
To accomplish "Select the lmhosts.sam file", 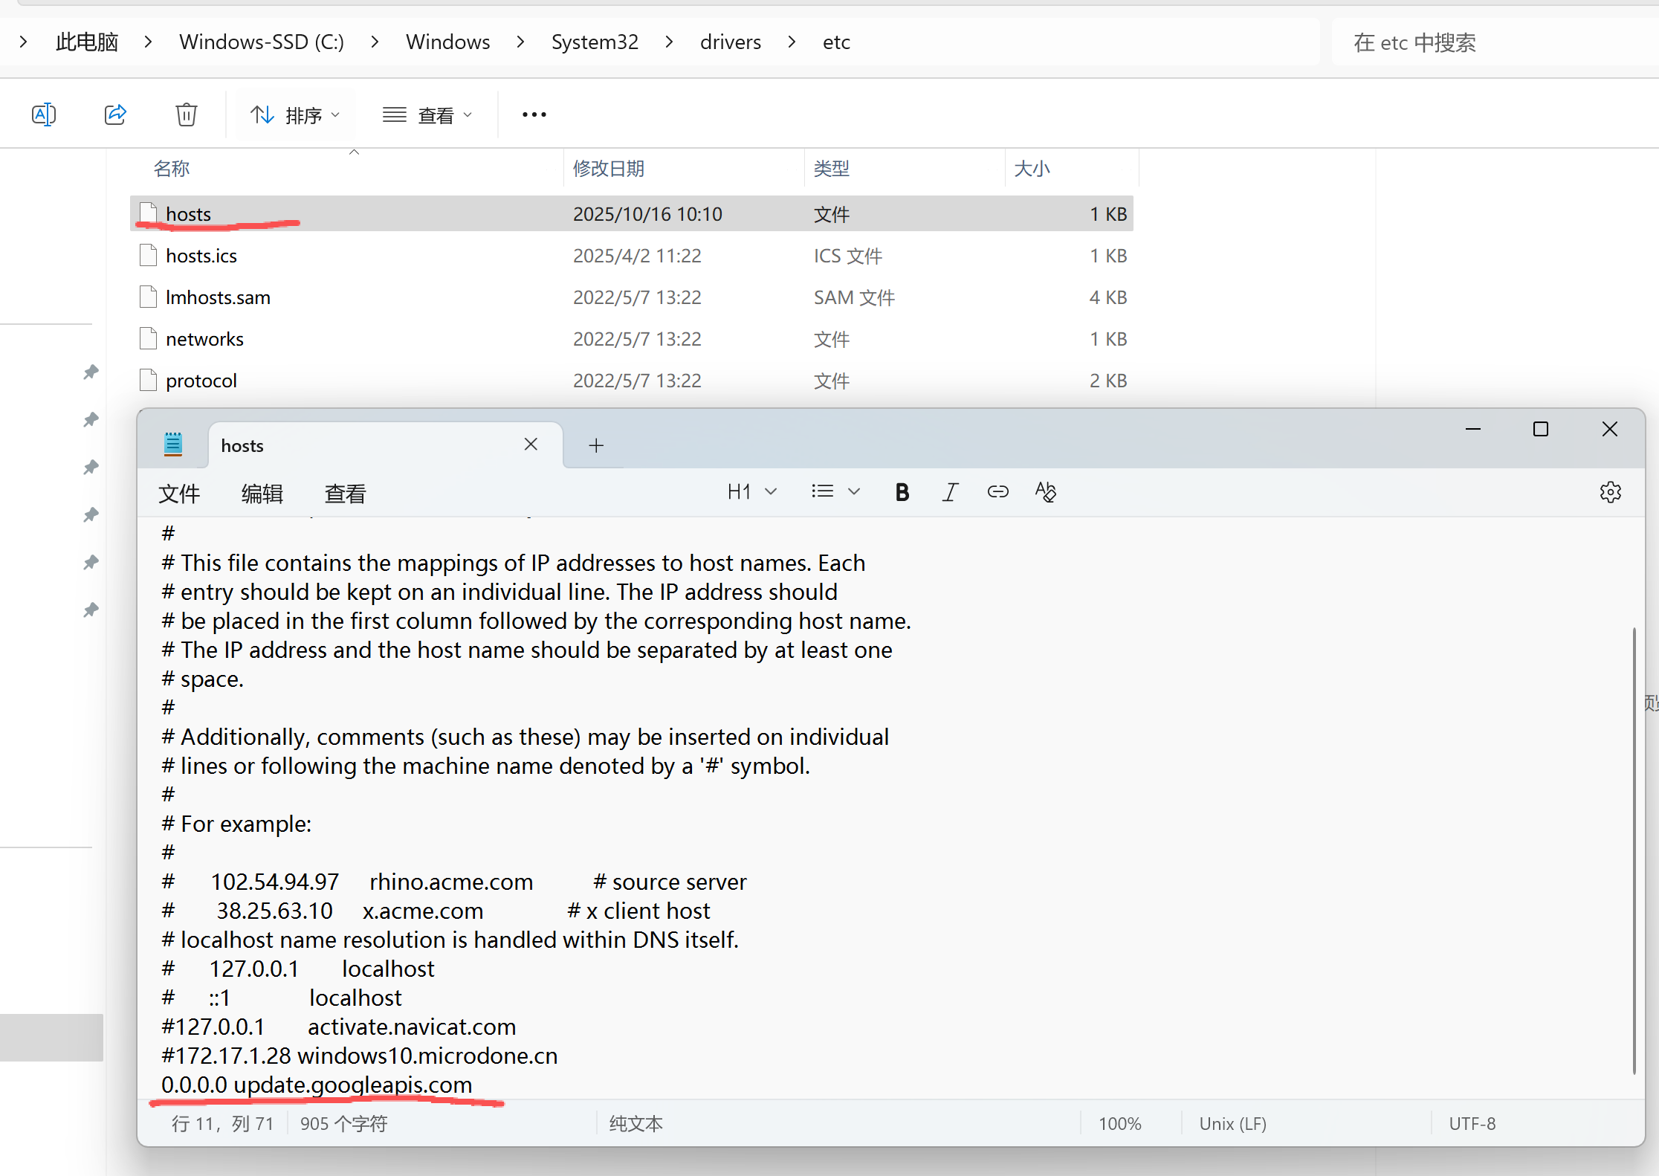I will click(x=218, y=297).
